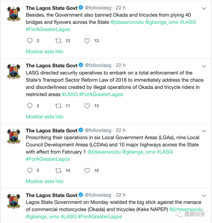This screenshot has width=212, height=223.
Task: Open the @jidesanwoolu mention in first tweet
Action: click(x=127, y=22)
